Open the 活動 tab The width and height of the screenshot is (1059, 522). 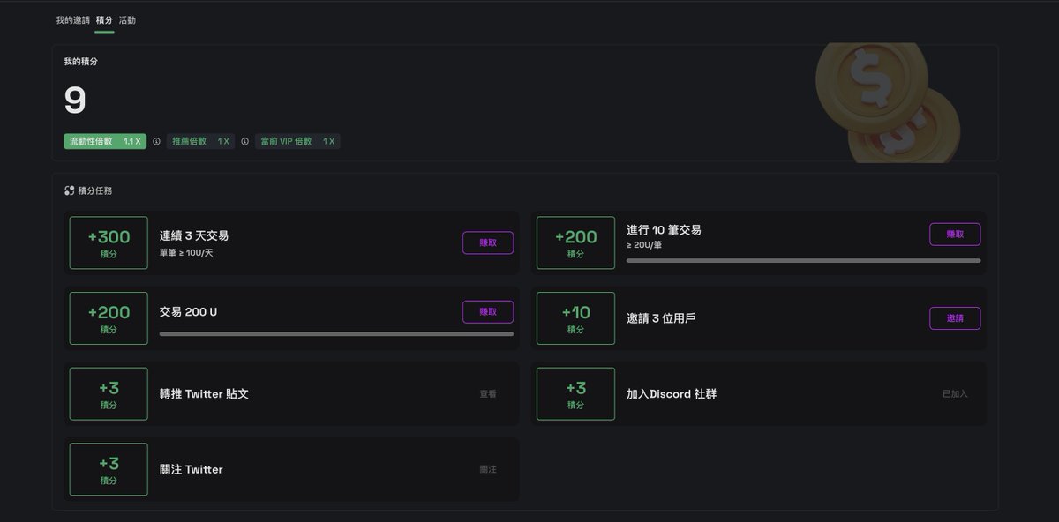click(127, 20)
